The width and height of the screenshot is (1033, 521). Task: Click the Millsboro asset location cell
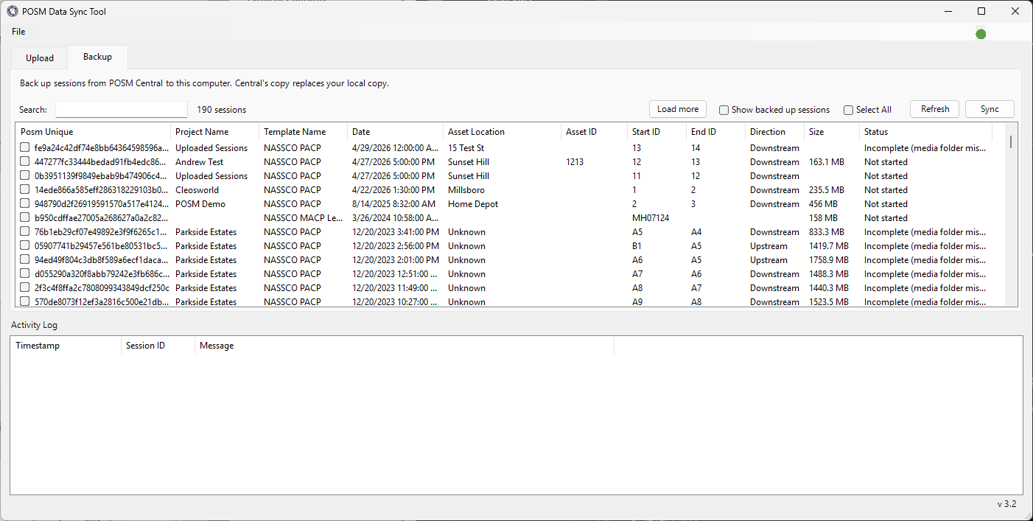pyautogui.click(x=466, y=190)
